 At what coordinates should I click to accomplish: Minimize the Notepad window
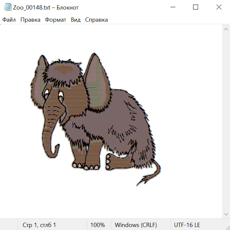173,7
